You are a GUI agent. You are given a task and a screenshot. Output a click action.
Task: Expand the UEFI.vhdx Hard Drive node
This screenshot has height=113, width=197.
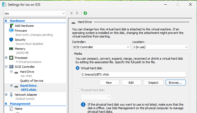click(x=11, y=86)
